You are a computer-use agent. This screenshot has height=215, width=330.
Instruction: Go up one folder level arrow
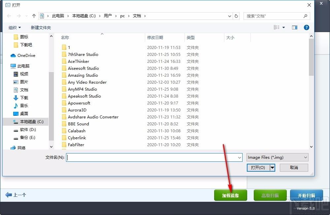point(34,16)
